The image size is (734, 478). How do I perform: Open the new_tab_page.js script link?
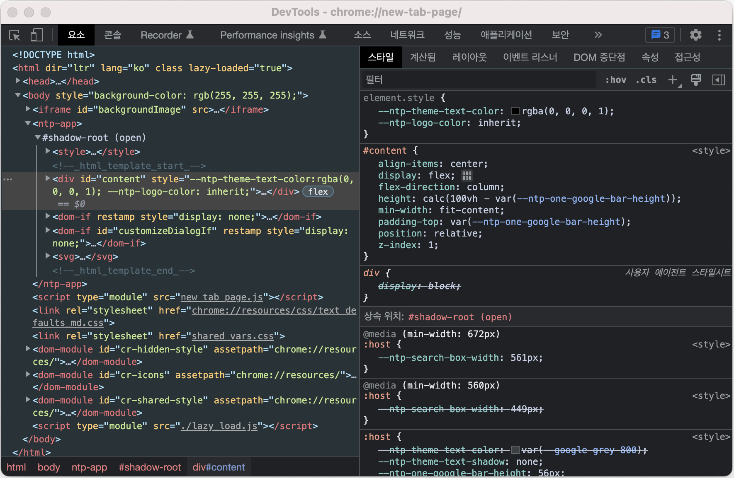[222, 297]
